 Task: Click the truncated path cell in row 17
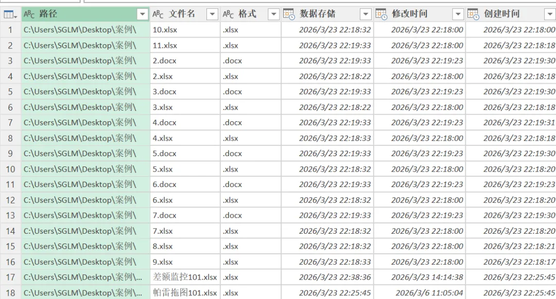(85, 277)
